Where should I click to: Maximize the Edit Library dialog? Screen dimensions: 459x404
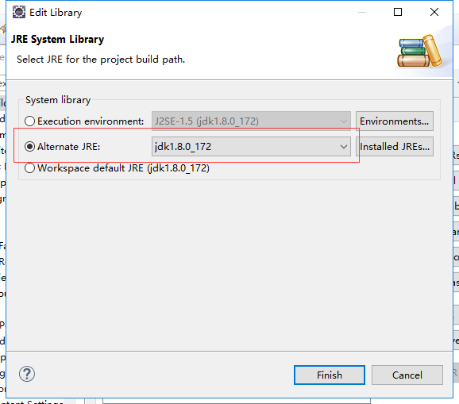[398, 12]
